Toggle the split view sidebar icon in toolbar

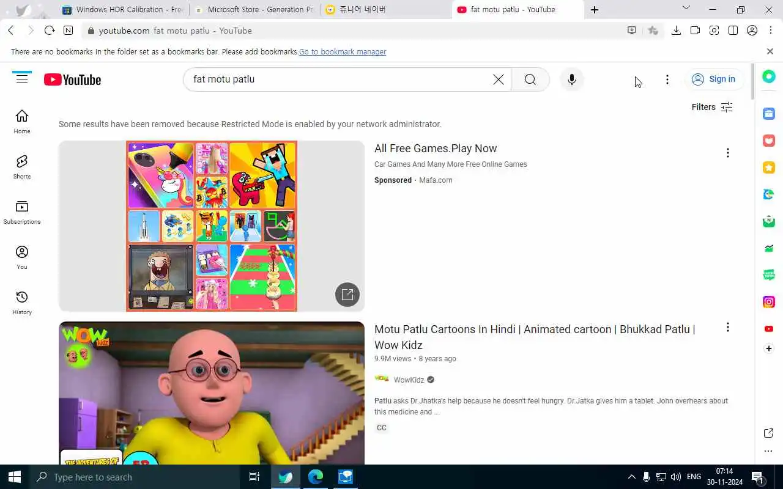coord(733,31)
